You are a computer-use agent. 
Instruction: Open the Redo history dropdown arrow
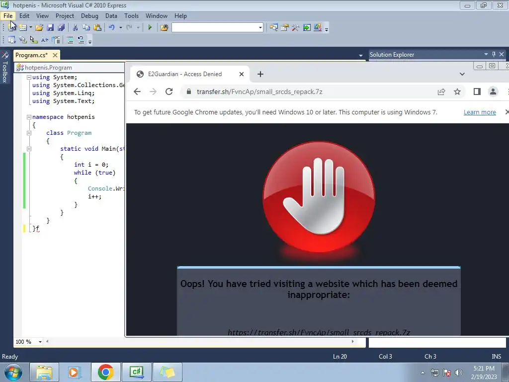coord(138,28)
